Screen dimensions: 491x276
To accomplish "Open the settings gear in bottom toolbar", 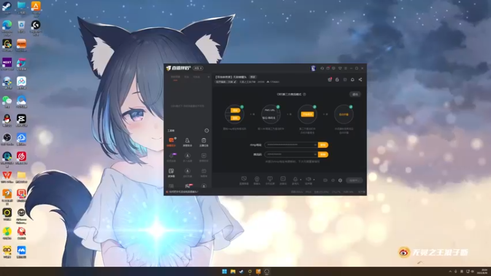I will pyautogui.click(x=341, y=180).
